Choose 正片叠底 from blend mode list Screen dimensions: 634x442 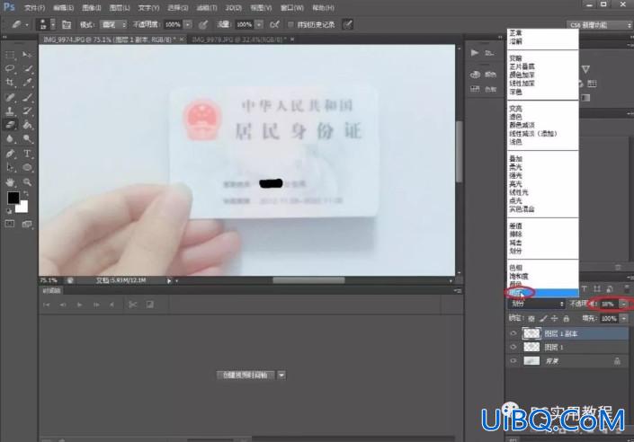(522, 66)
